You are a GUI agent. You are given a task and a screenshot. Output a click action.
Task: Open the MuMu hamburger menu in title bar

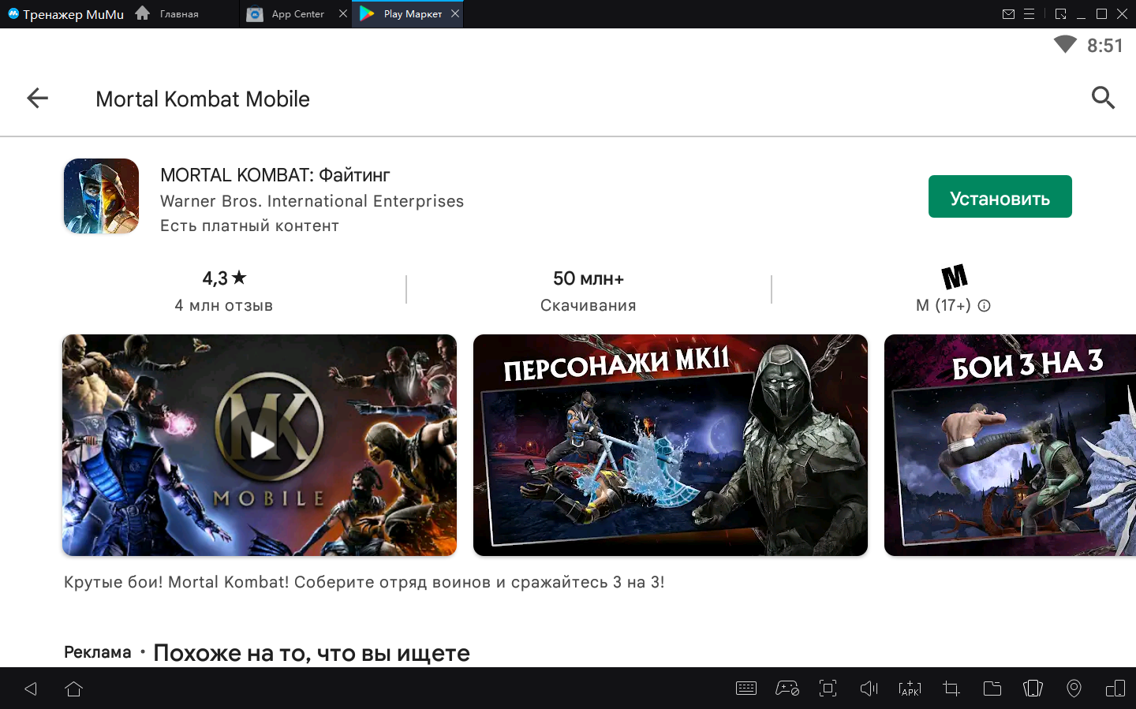1029,14
